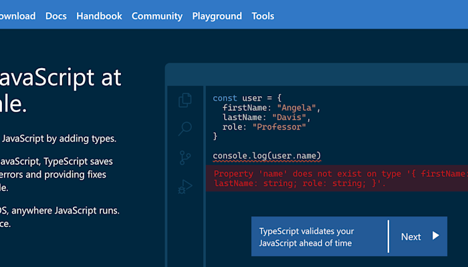Launch the Playground from the nav bar
The width and height of the screenshot is (468, 267).
(217, 16)
